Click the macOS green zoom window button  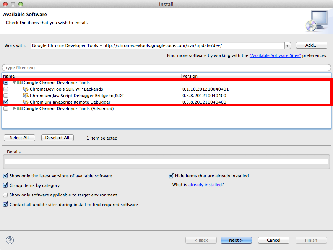tap(21, 4)
